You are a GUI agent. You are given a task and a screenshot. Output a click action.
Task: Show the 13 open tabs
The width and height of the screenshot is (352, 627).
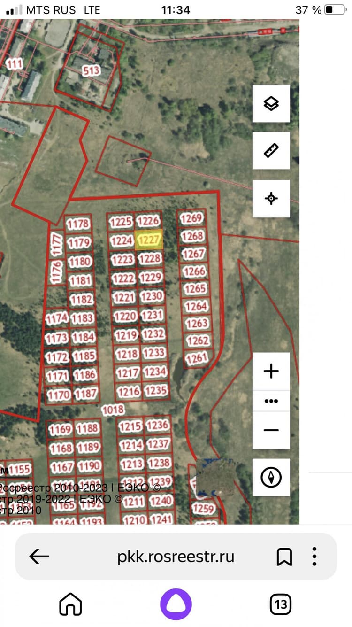pos(281,604)
